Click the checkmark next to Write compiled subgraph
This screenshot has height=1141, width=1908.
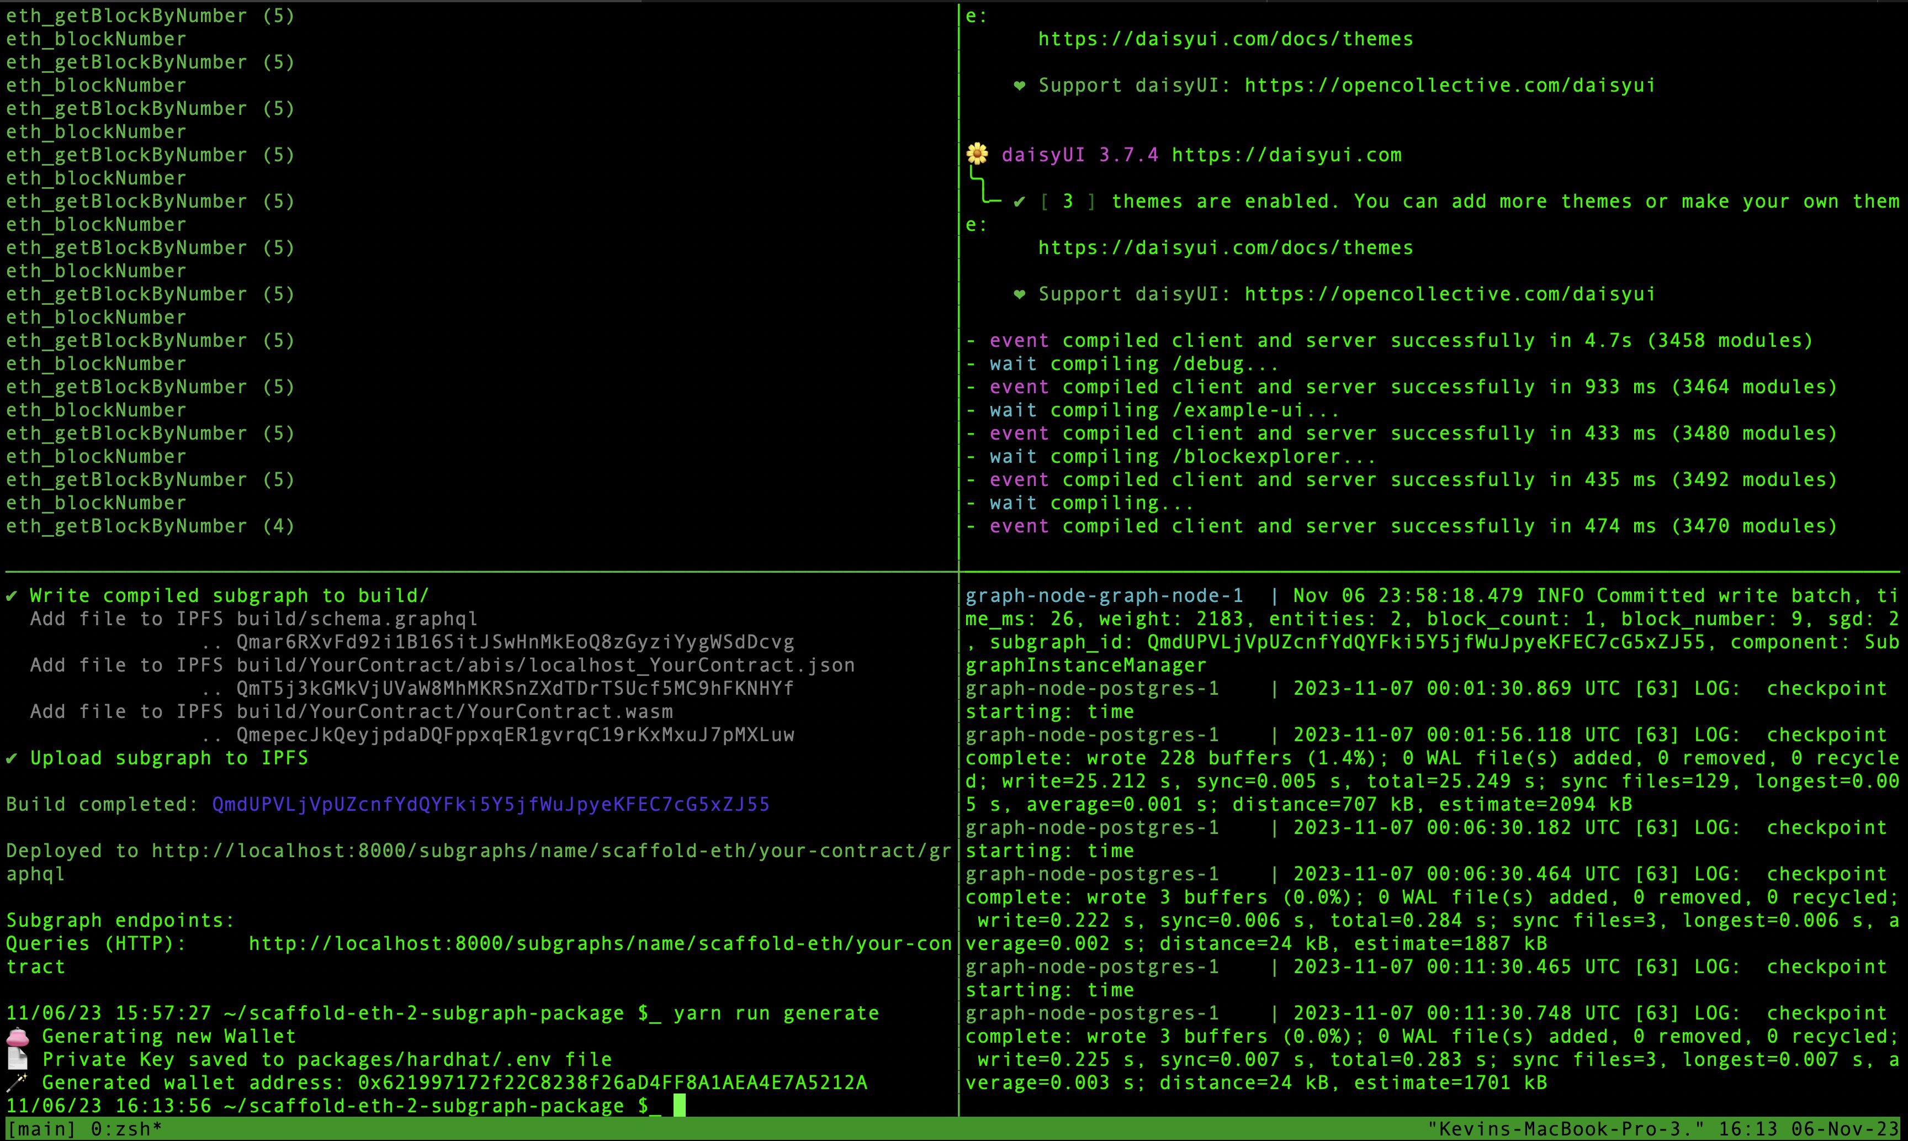point(12,596)
